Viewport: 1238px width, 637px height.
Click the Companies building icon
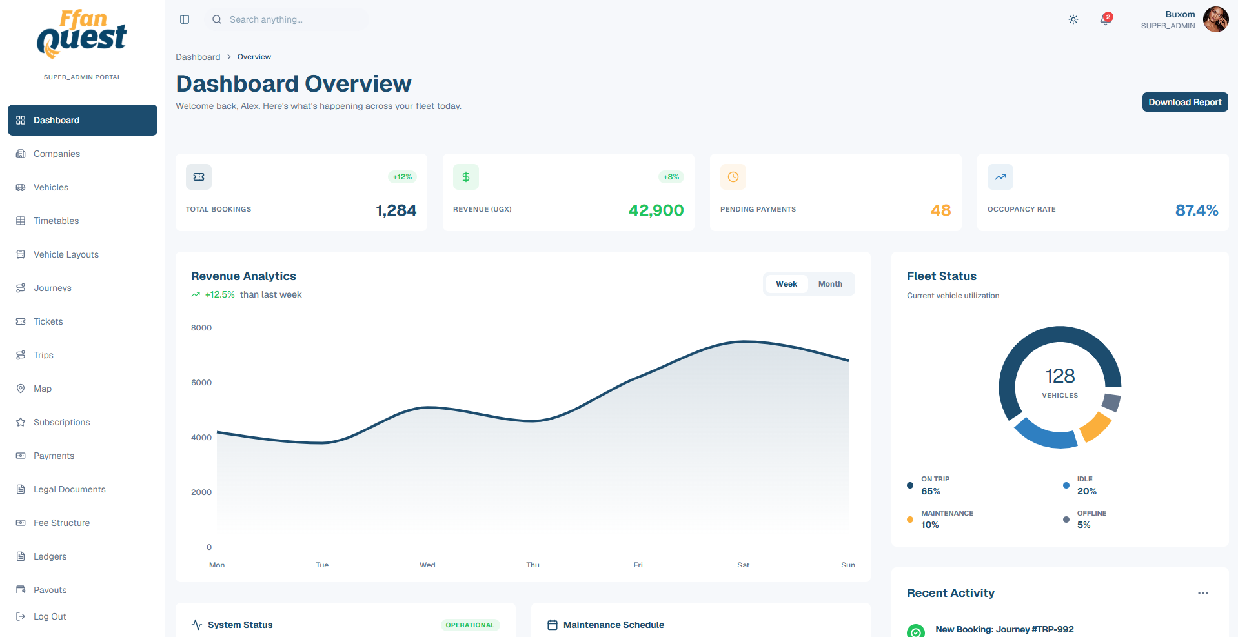[21, 154]
